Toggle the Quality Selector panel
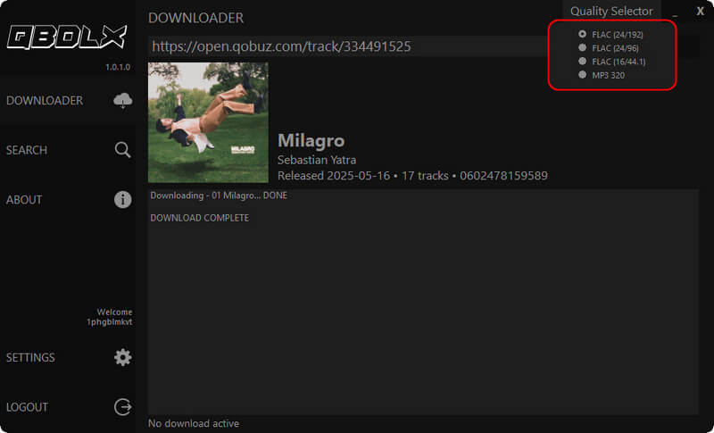 coord(611,11)
